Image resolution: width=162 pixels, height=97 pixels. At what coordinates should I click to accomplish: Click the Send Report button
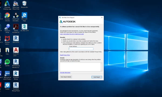pos(97,77)
